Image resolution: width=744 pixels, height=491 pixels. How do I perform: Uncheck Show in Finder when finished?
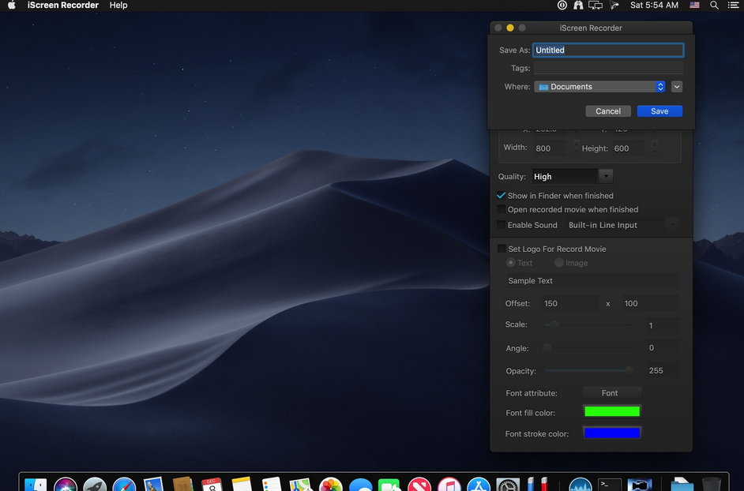point(501,196)
